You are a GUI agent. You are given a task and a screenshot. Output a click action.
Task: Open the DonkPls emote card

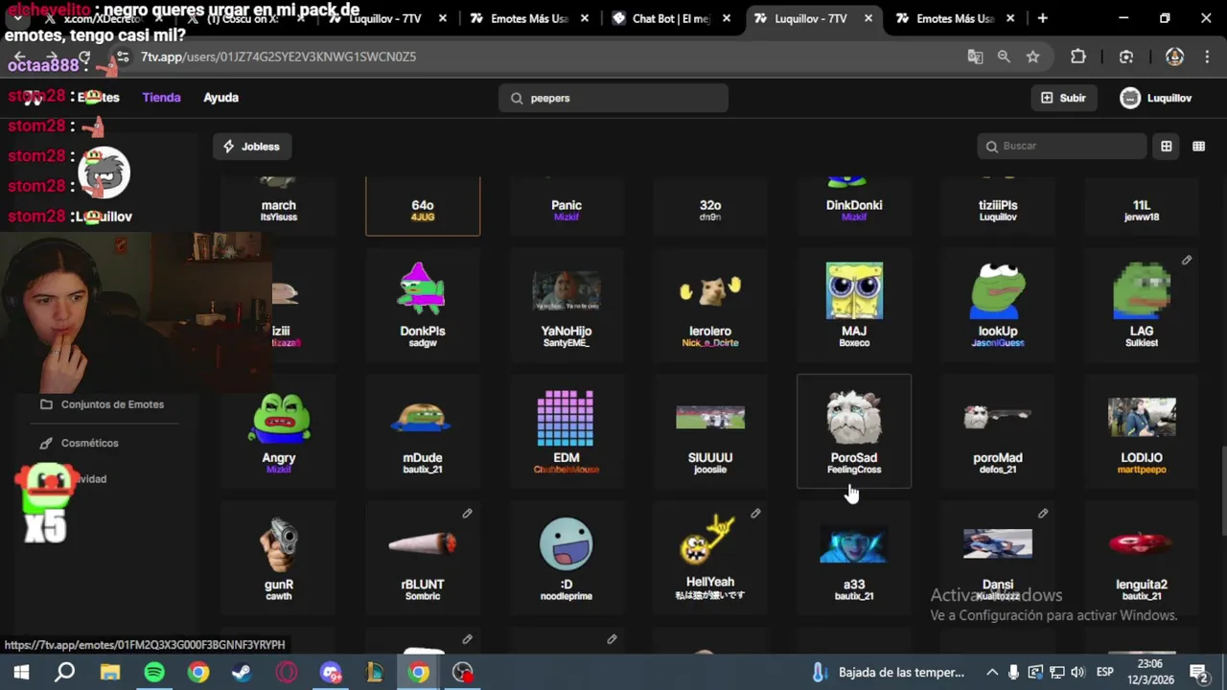[x=423, y=305]
